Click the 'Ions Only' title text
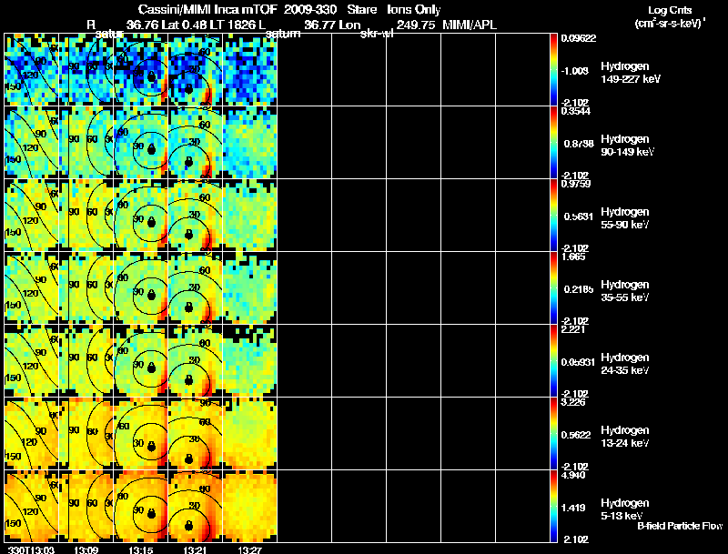The width and height of the screenshot is (728, 554). click(x=413, y=10)
